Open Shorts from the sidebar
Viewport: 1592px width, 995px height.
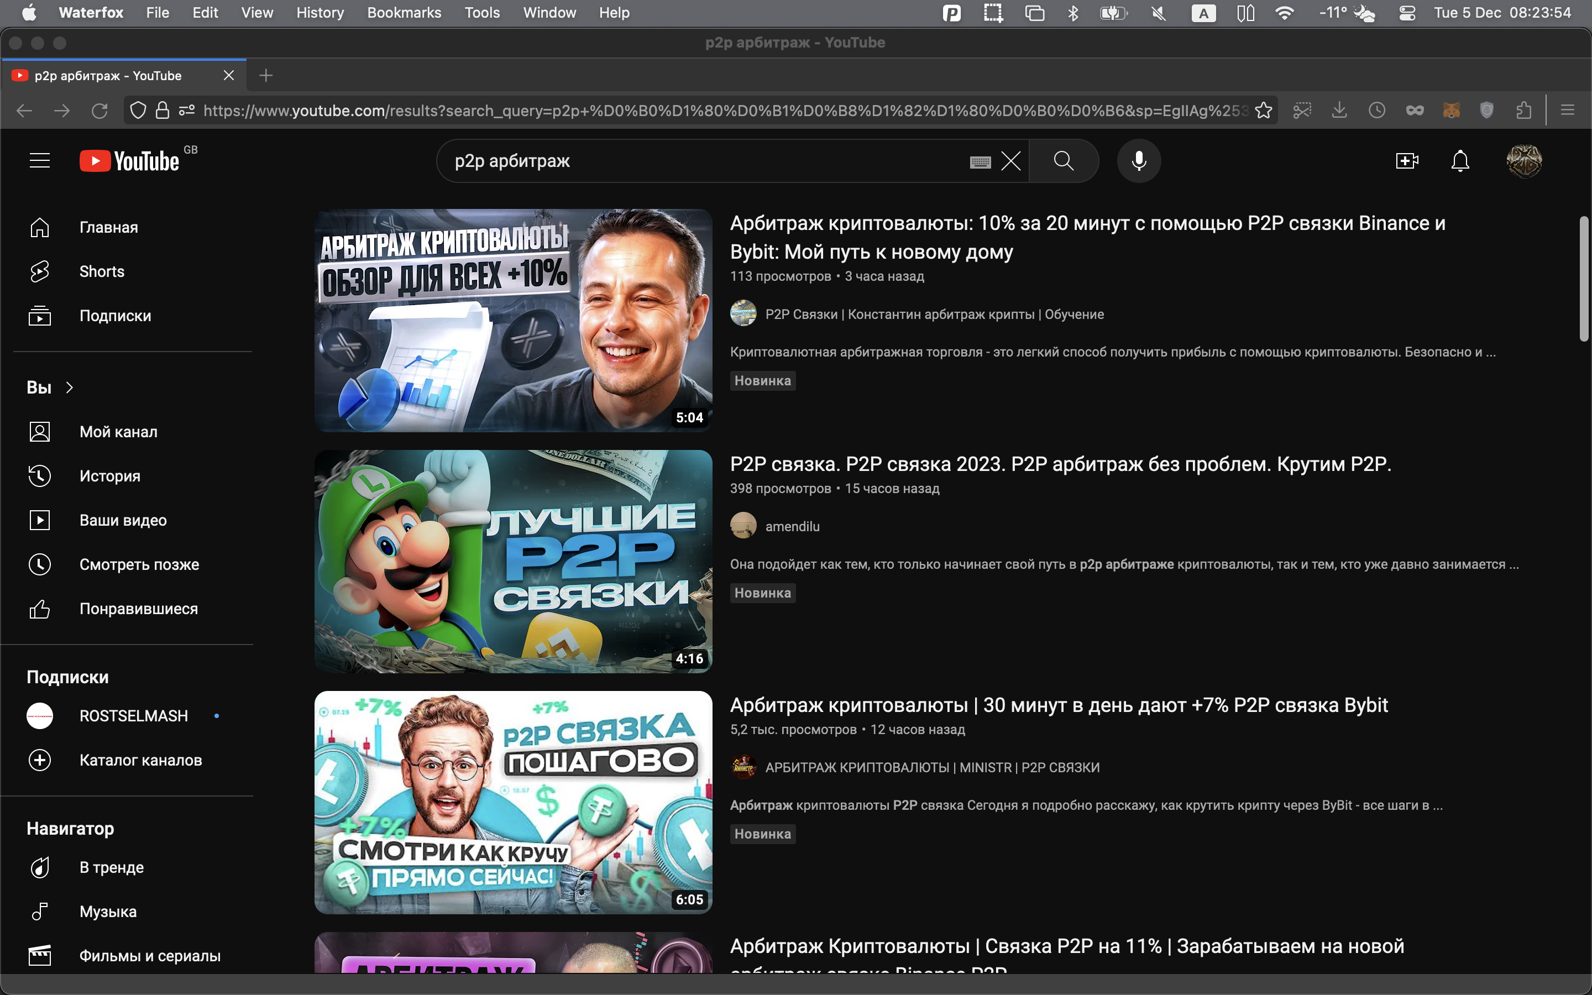click(101, 271)
